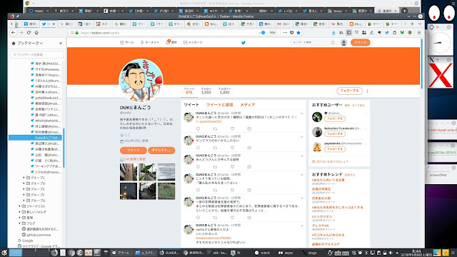Open the Firefox library icon
Screen dimensions: 457x257
click(341, 33)
